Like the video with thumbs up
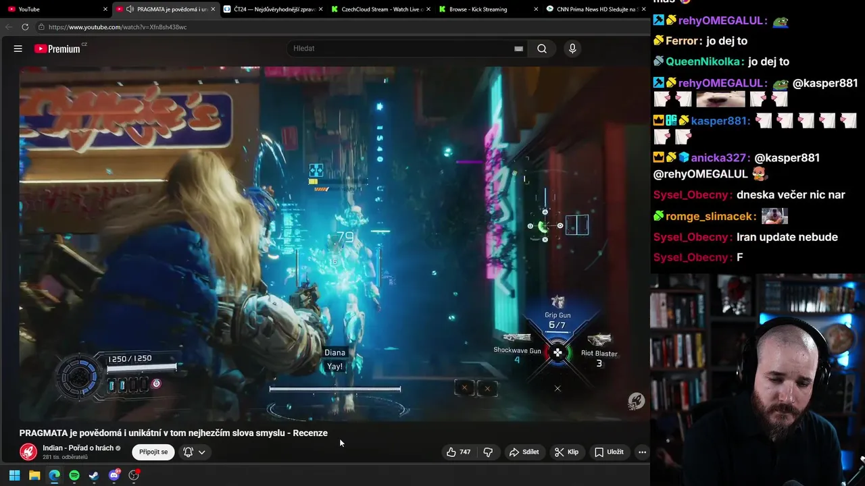The width and height of the screenshot is (865, 486). (458, 452)
